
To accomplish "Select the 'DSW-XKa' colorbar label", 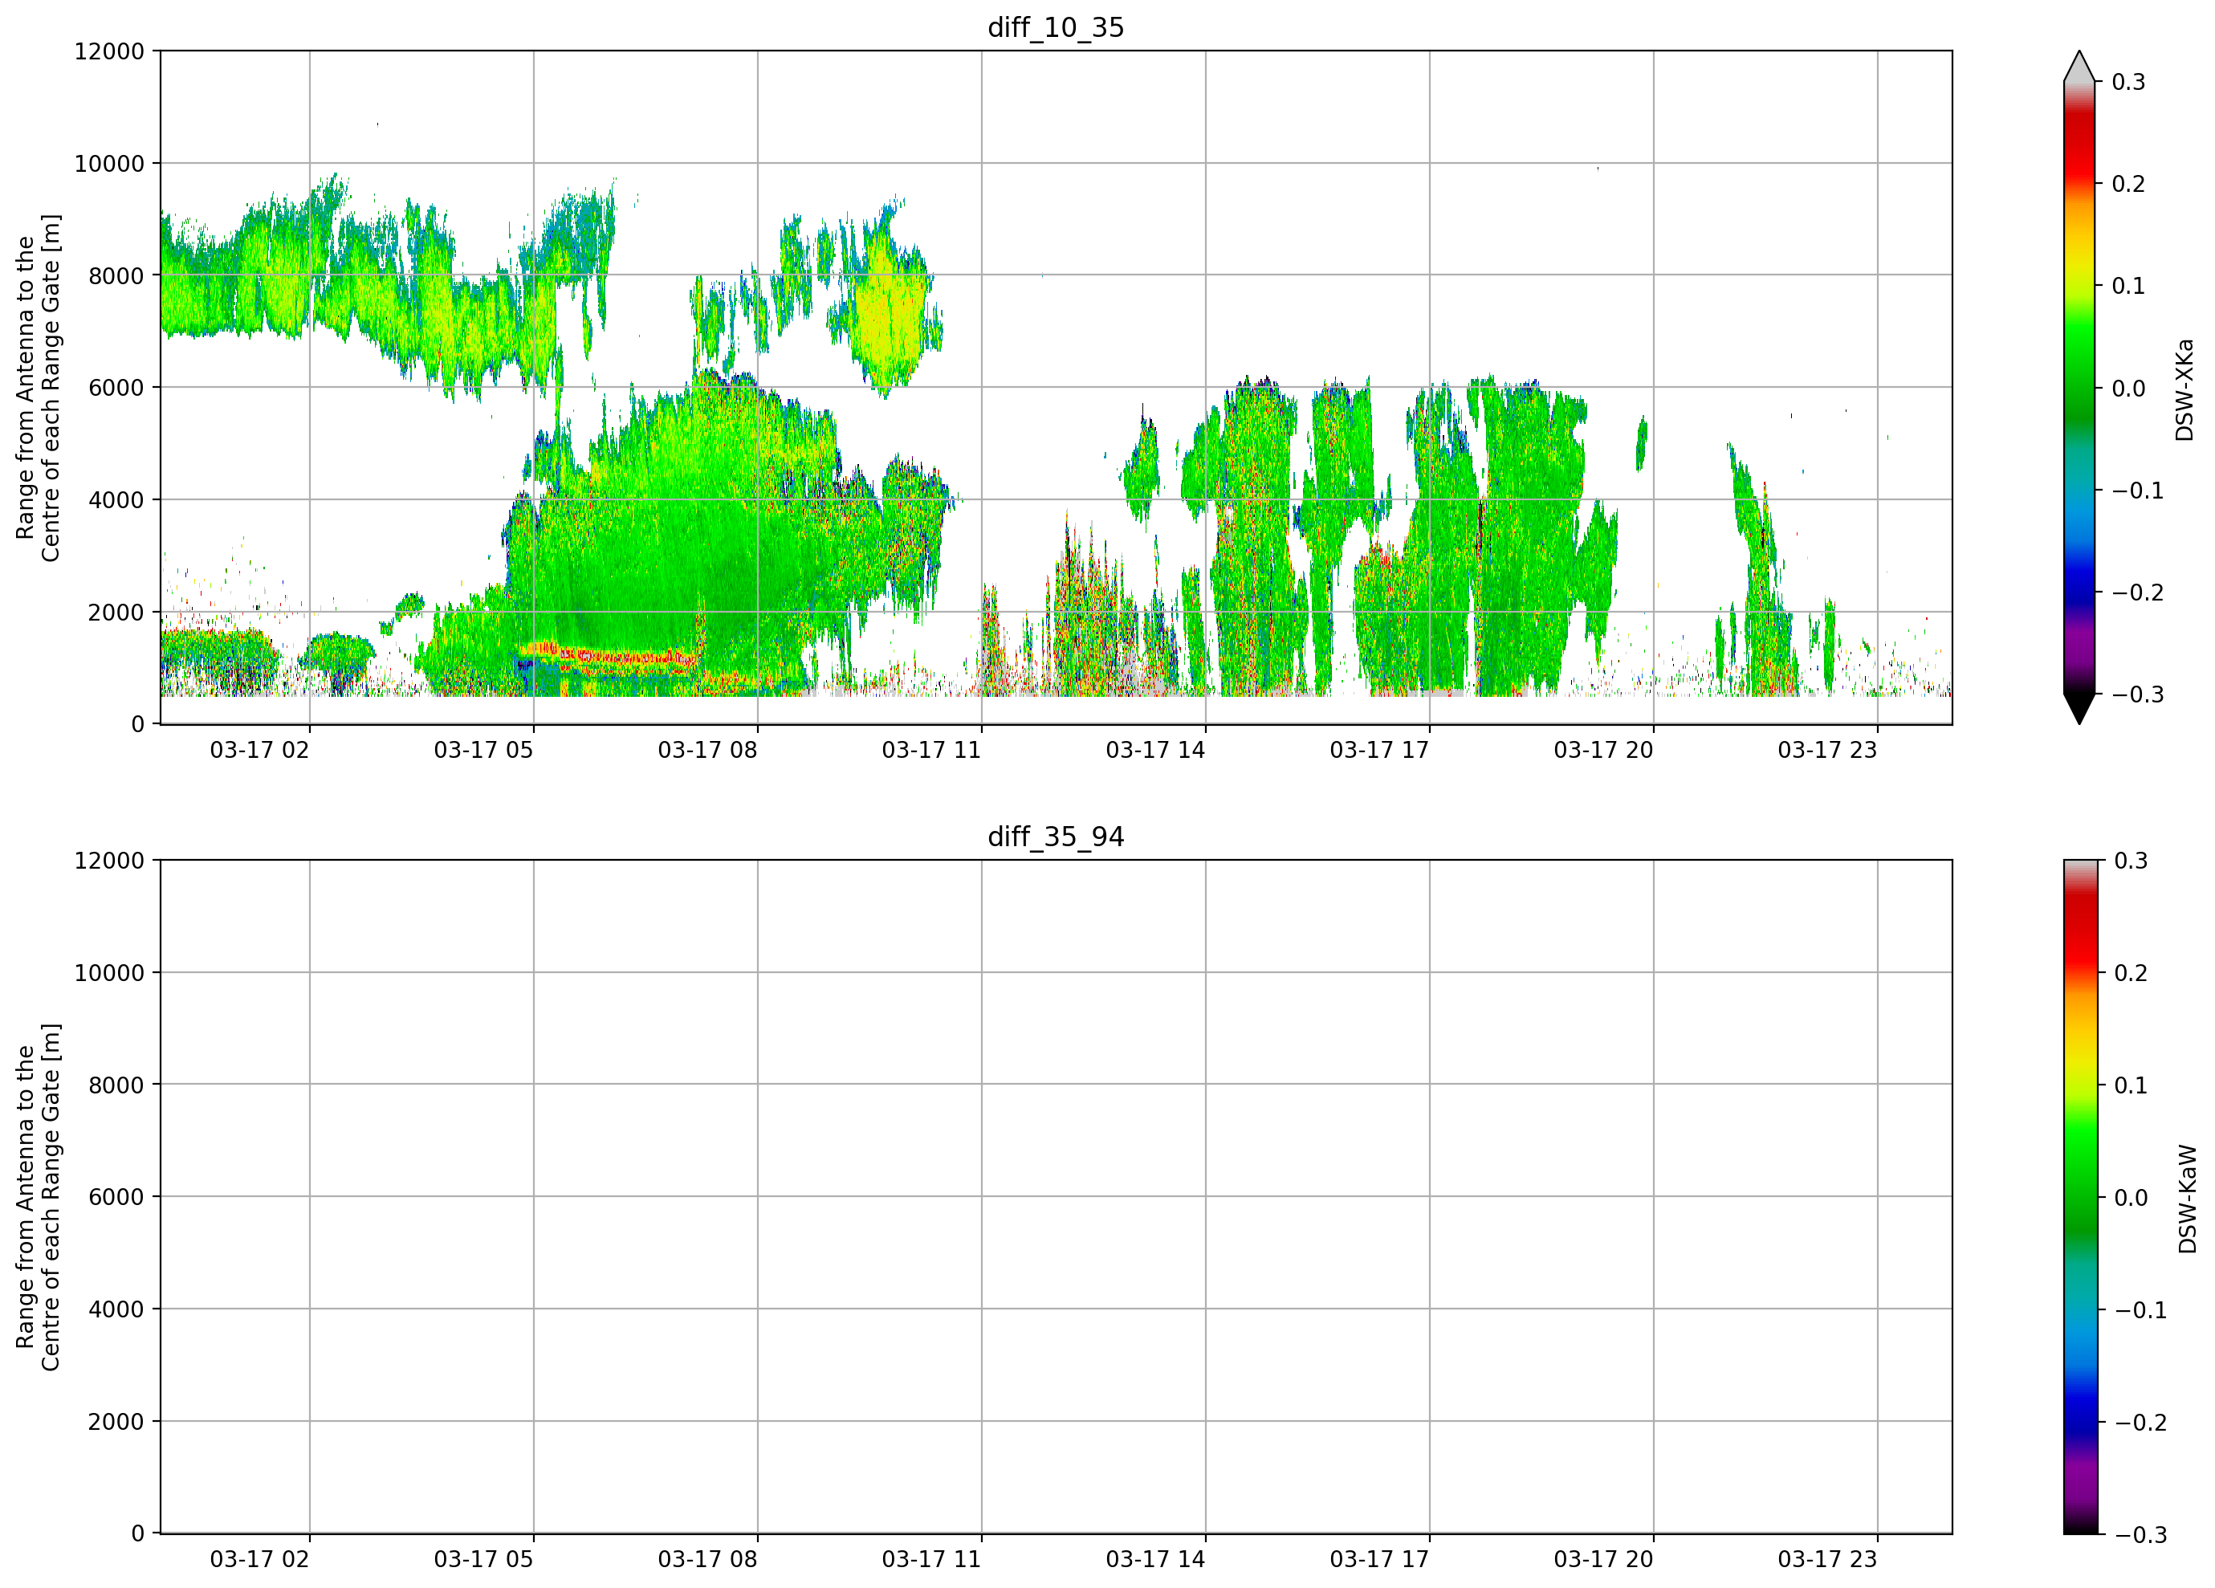I will tap(2184, 389).
